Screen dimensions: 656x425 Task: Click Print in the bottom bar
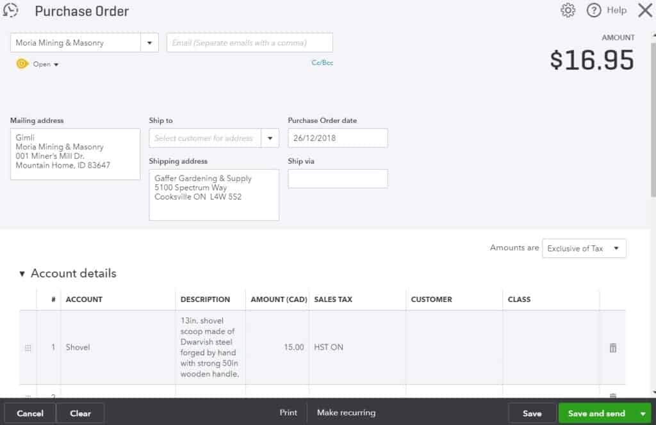288,413
